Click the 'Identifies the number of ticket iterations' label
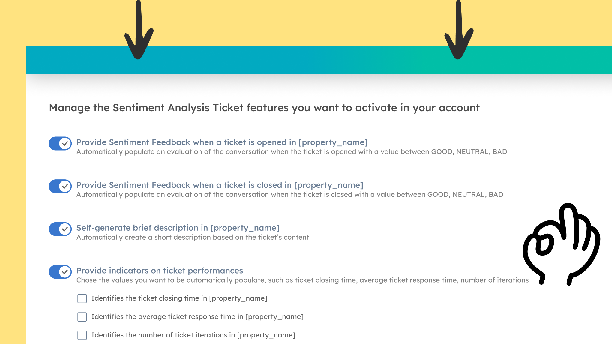The image size is (612, 344). point(193,335)
